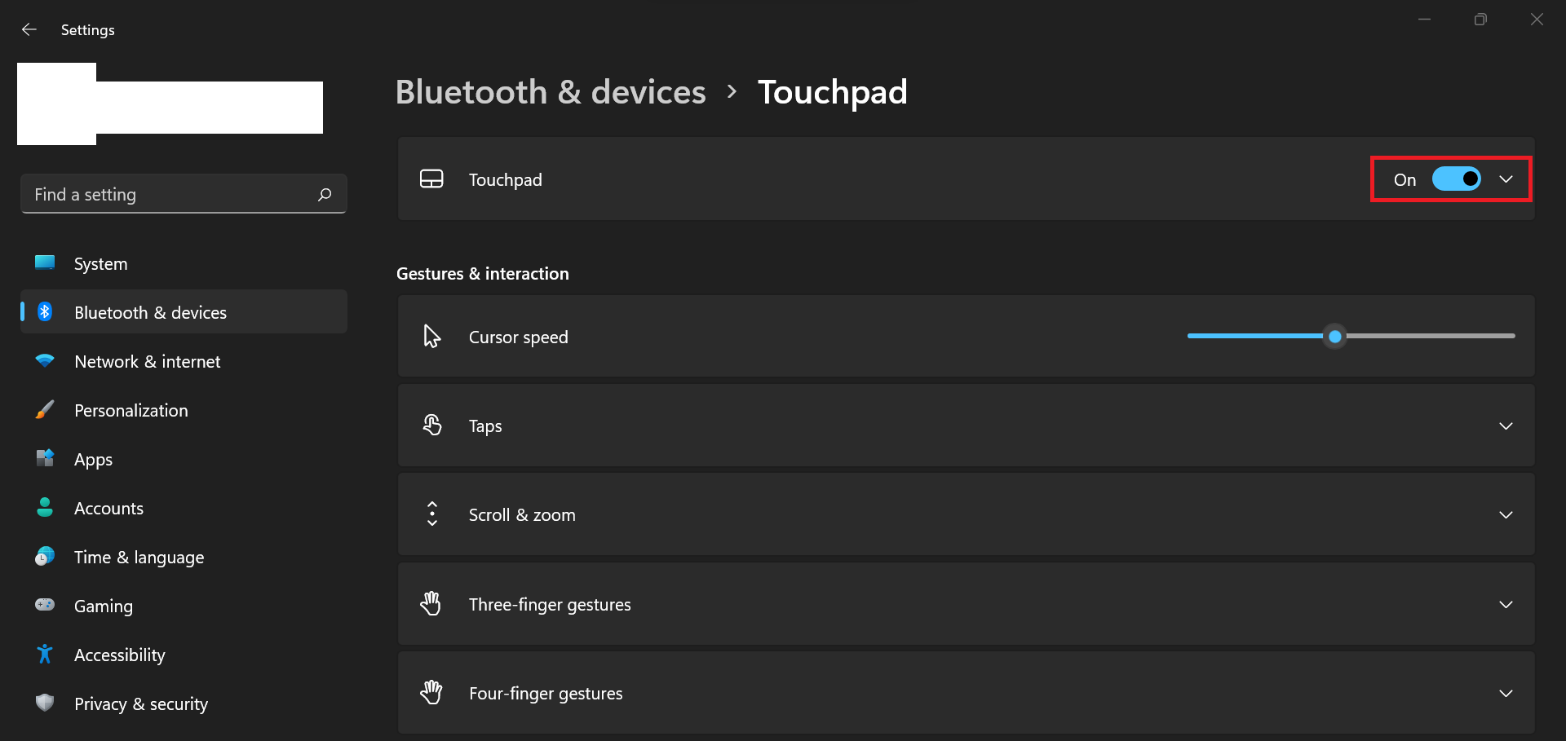
Task: Expand Four-finger gestures settings
Action: pyautogui.click(x=1506, y=694)
